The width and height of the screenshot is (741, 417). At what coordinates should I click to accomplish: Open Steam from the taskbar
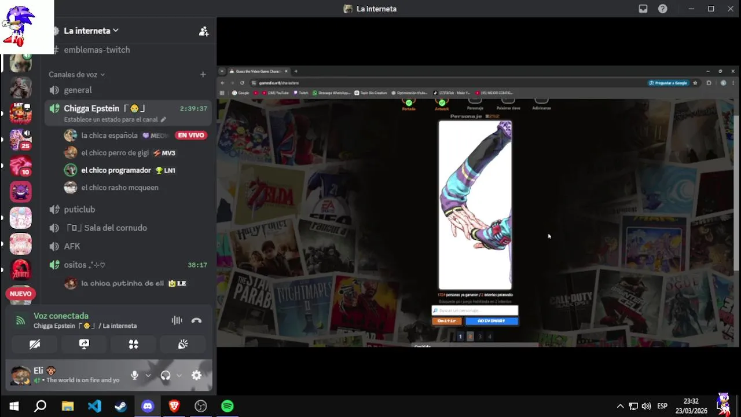120,406
